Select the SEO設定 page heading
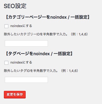 click(15, 6)
